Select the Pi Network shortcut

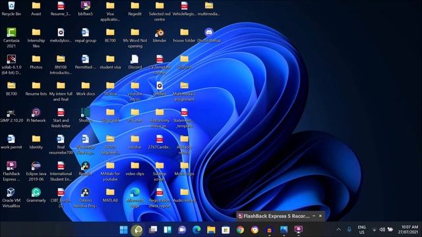36,115
